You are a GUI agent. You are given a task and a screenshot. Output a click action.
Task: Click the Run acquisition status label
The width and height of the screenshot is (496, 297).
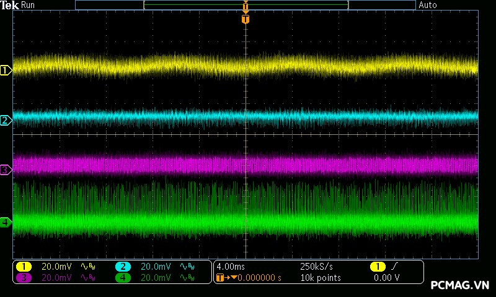click(29, 5)
